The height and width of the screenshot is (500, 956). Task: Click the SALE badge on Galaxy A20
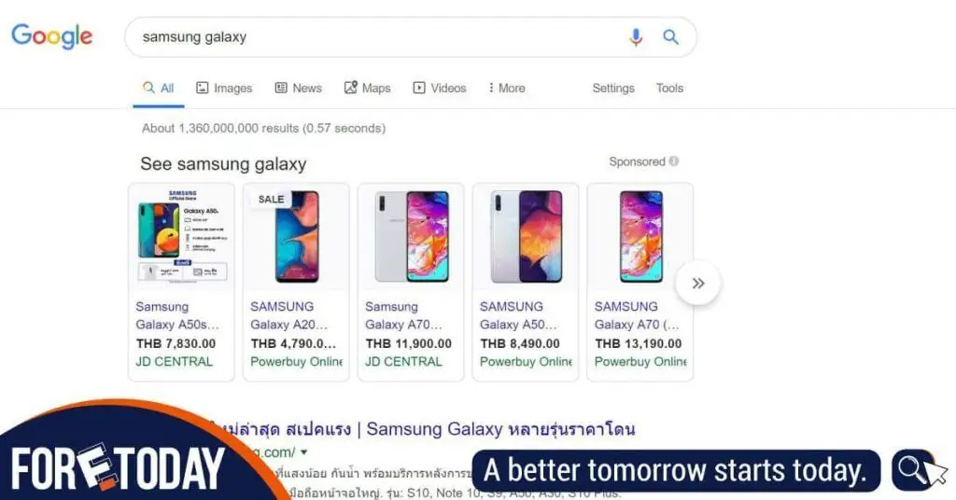(271, 199)
